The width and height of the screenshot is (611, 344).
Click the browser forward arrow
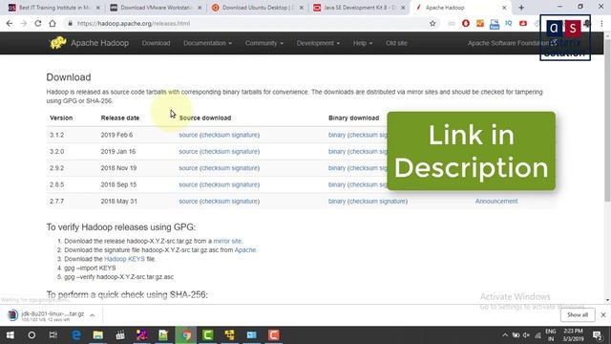pyautogui.click(x=23, y=23)
